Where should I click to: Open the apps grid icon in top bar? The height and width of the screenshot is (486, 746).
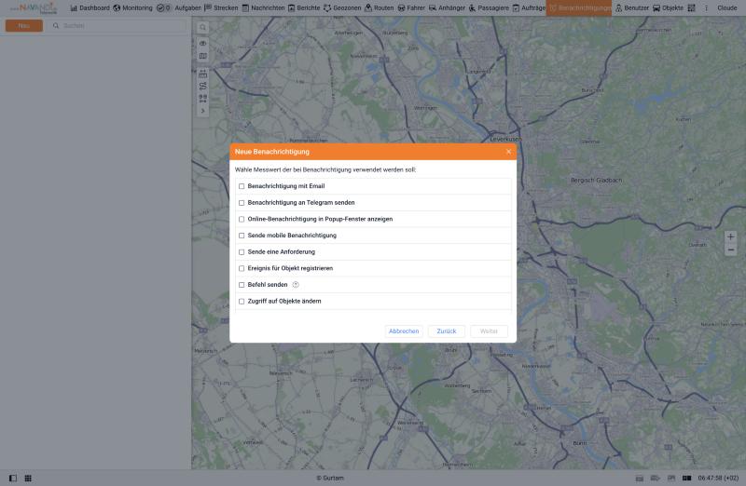point(691,8)
